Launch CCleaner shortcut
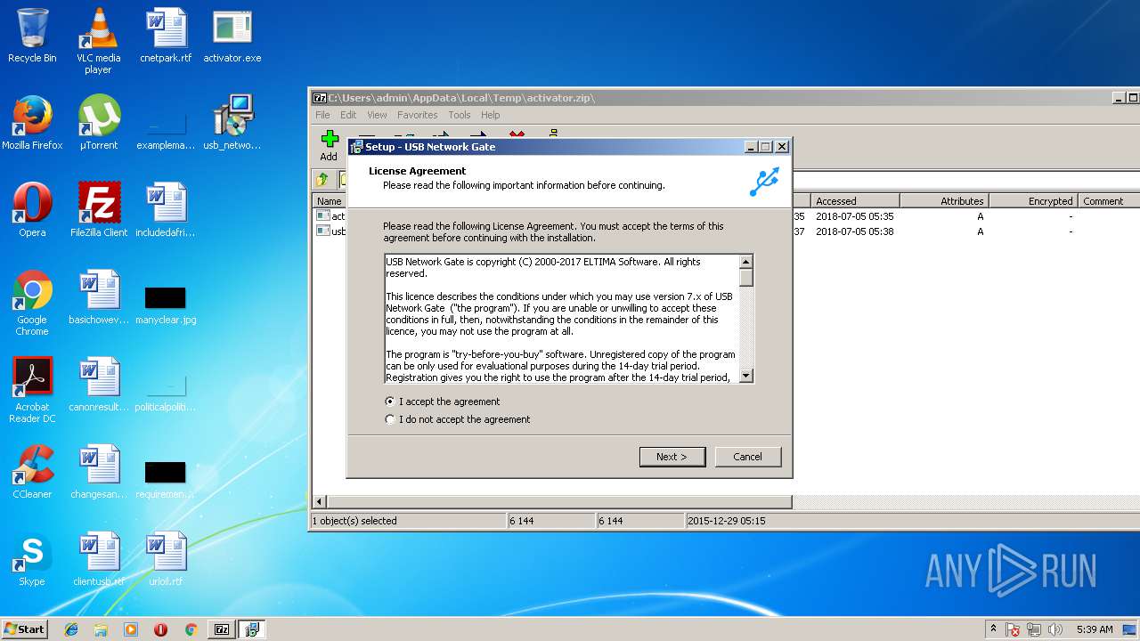 pyautogui.click(x=32, y=472)
